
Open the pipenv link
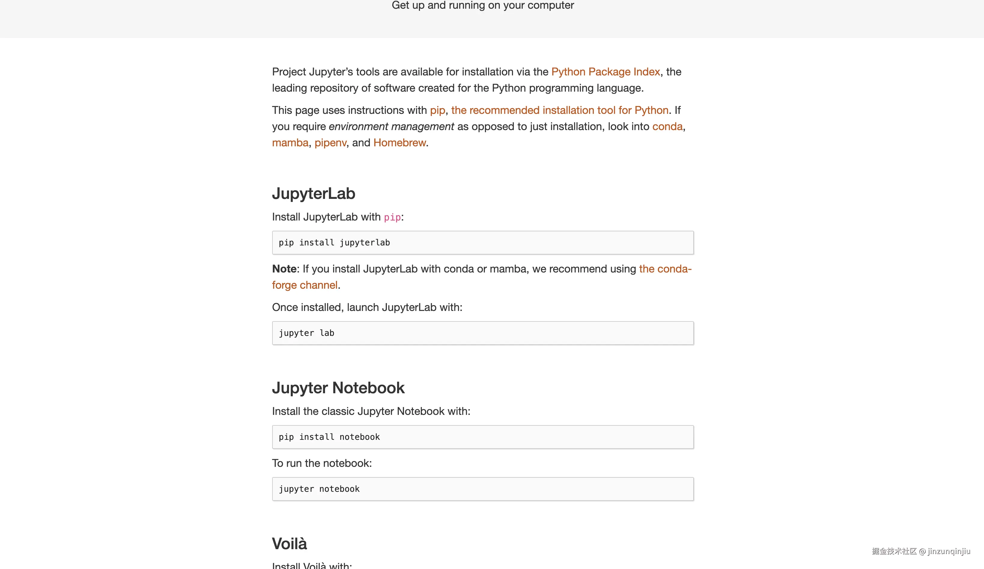pyautogui.click(x=330, y=143)
